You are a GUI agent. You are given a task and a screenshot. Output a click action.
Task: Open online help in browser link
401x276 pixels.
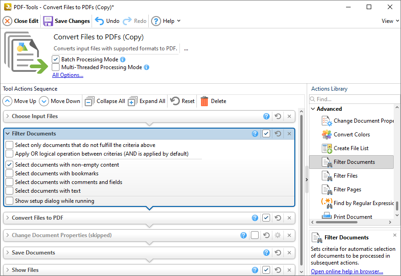(x=347, y=271)
